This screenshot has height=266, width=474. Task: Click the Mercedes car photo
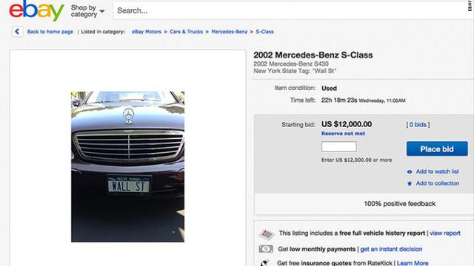click(x=127, y=166)
